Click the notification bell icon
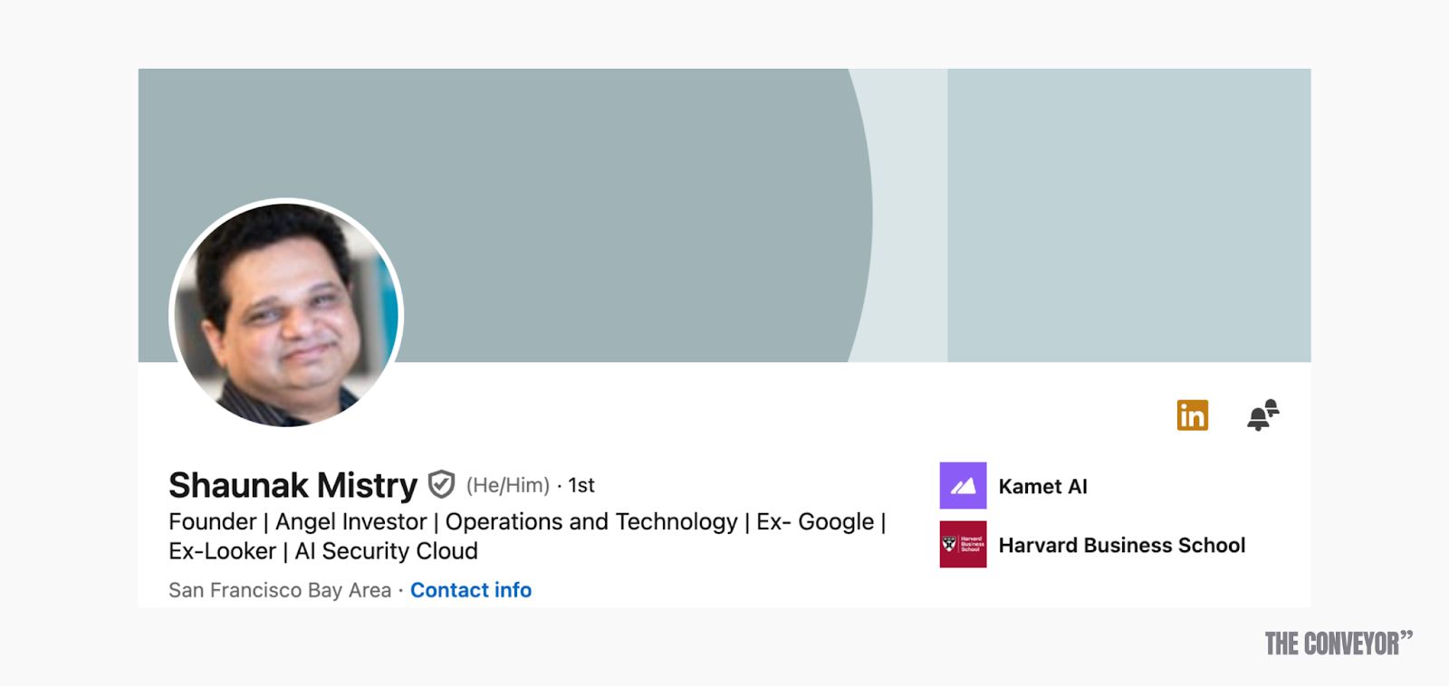Image resolution: width=1449 pixels, height=686 pixels. click(x=1262, y=415)
